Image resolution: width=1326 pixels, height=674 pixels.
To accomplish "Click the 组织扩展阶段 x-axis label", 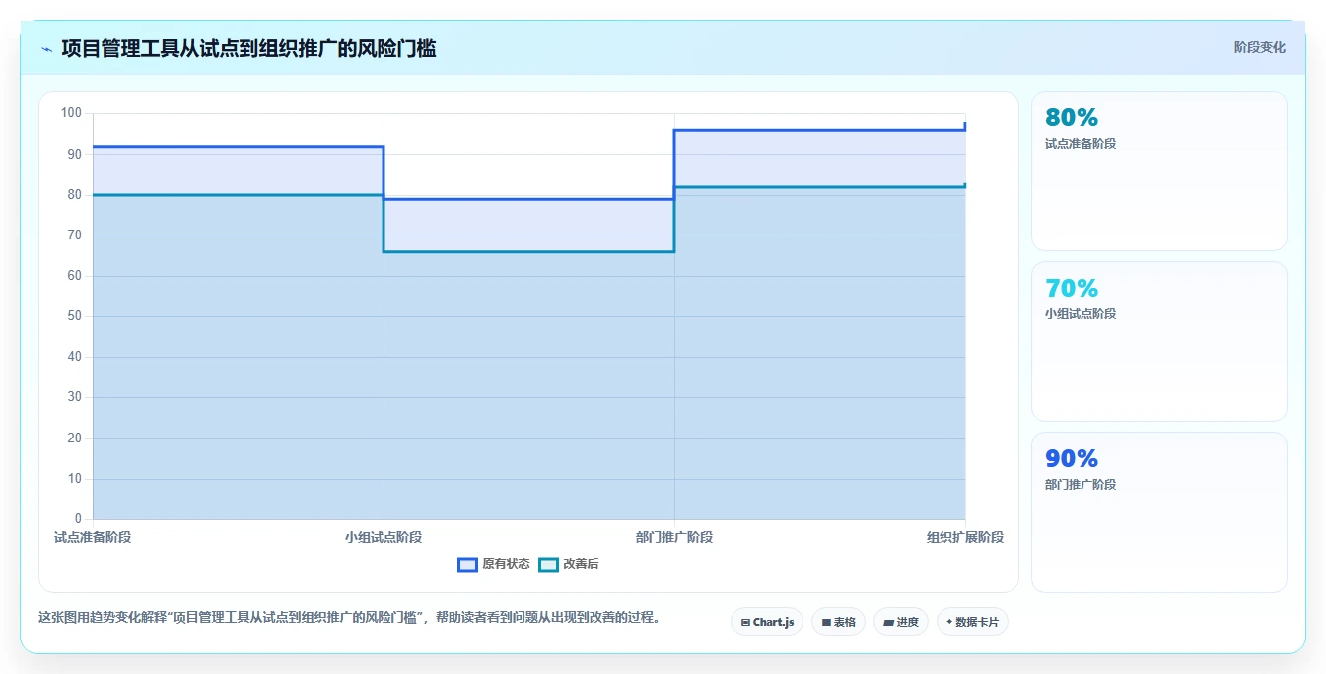I will coord(965,537).
